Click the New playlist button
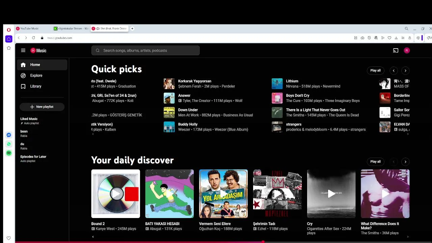 [42, 107]
